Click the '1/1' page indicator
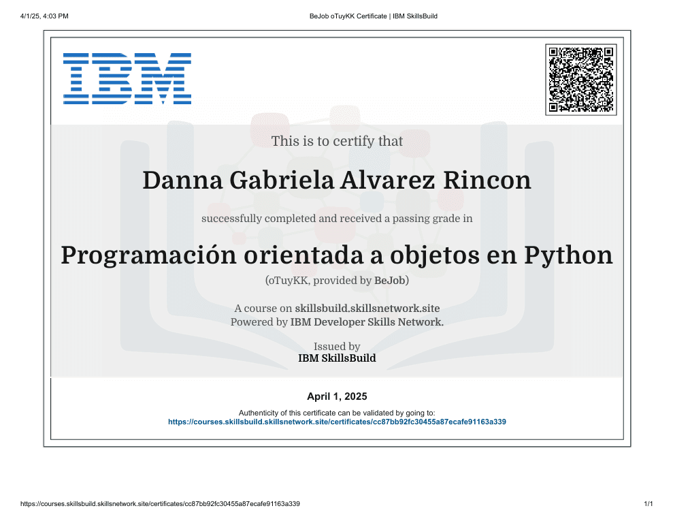673x519 pixels. (x=648, y=504)
